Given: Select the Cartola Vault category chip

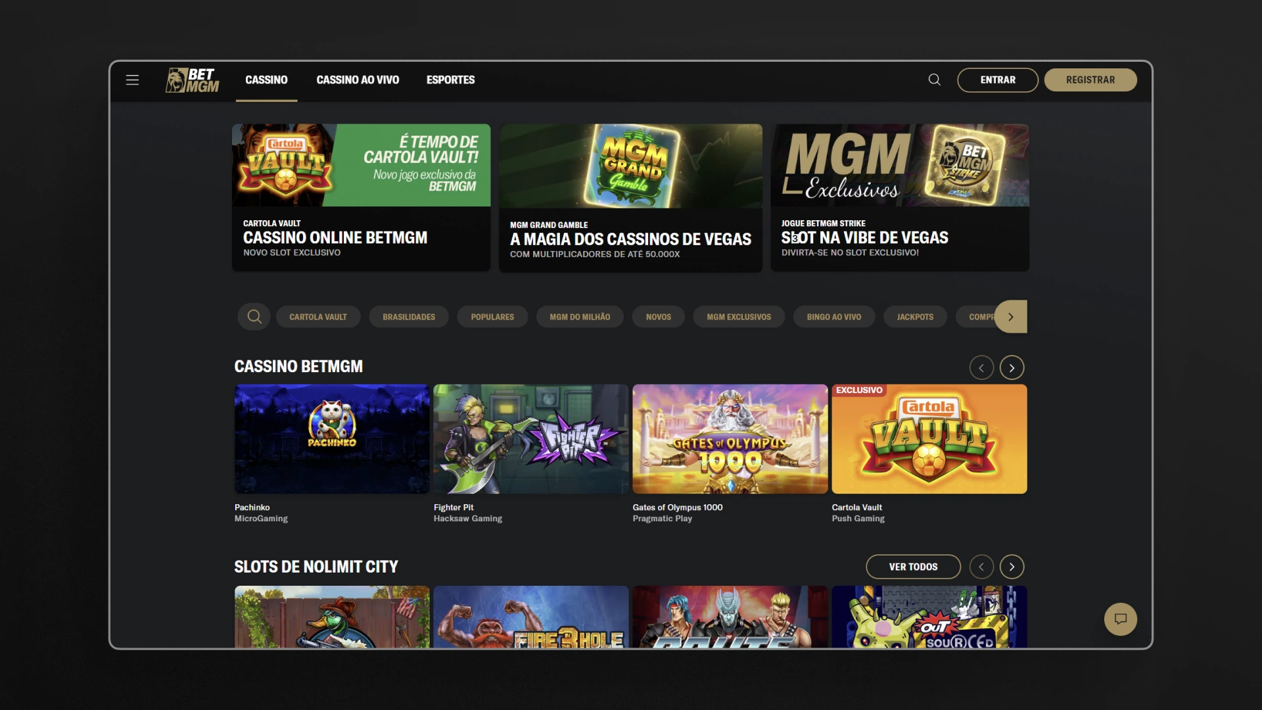Looking at the screenshot, I should (318, 317).
